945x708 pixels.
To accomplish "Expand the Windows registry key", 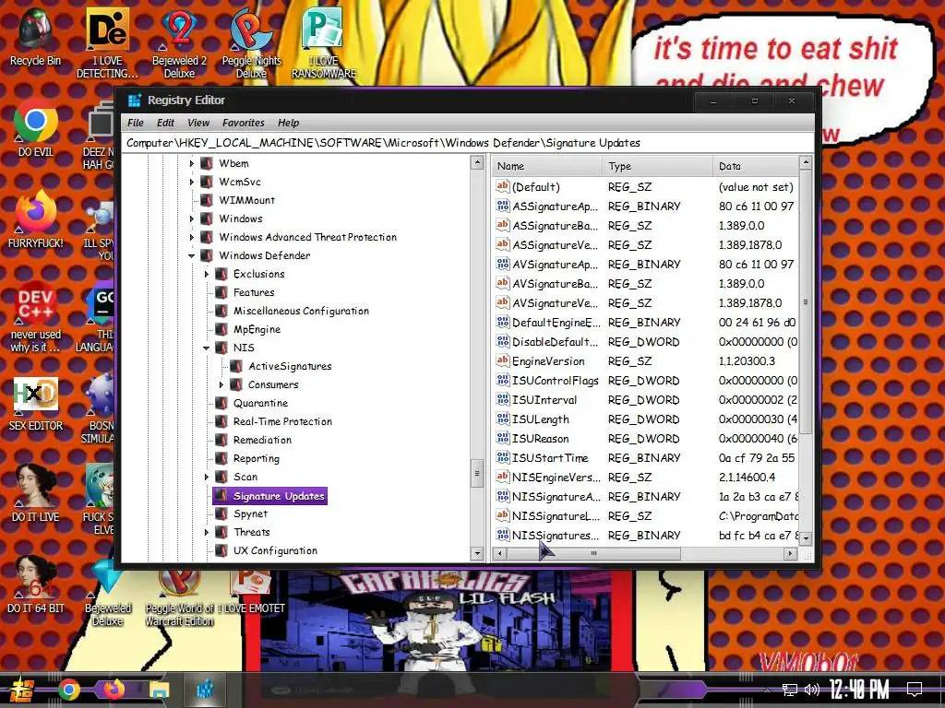I will point(192,218).
